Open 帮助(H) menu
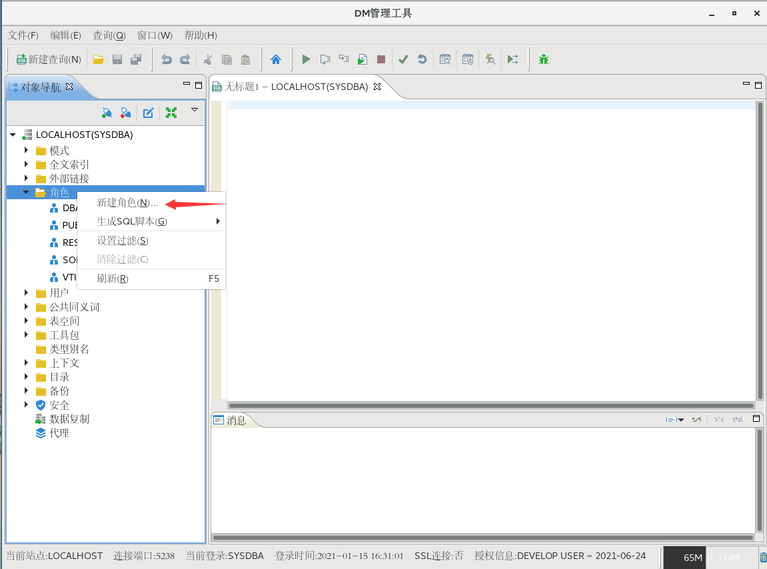 click(201, 35)
